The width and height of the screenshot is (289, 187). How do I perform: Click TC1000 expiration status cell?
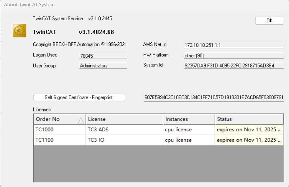coord(249,130)
